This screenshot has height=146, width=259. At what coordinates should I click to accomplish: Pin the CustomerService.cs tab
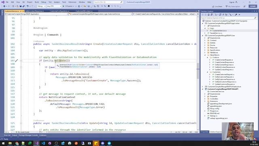(x=21, y=11)
